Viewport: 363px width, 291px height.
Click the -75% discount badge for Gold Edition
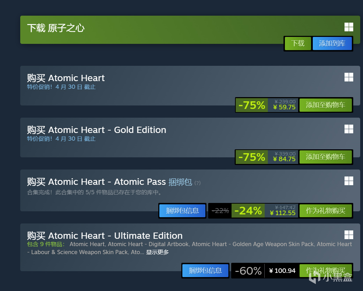point(251,157)
